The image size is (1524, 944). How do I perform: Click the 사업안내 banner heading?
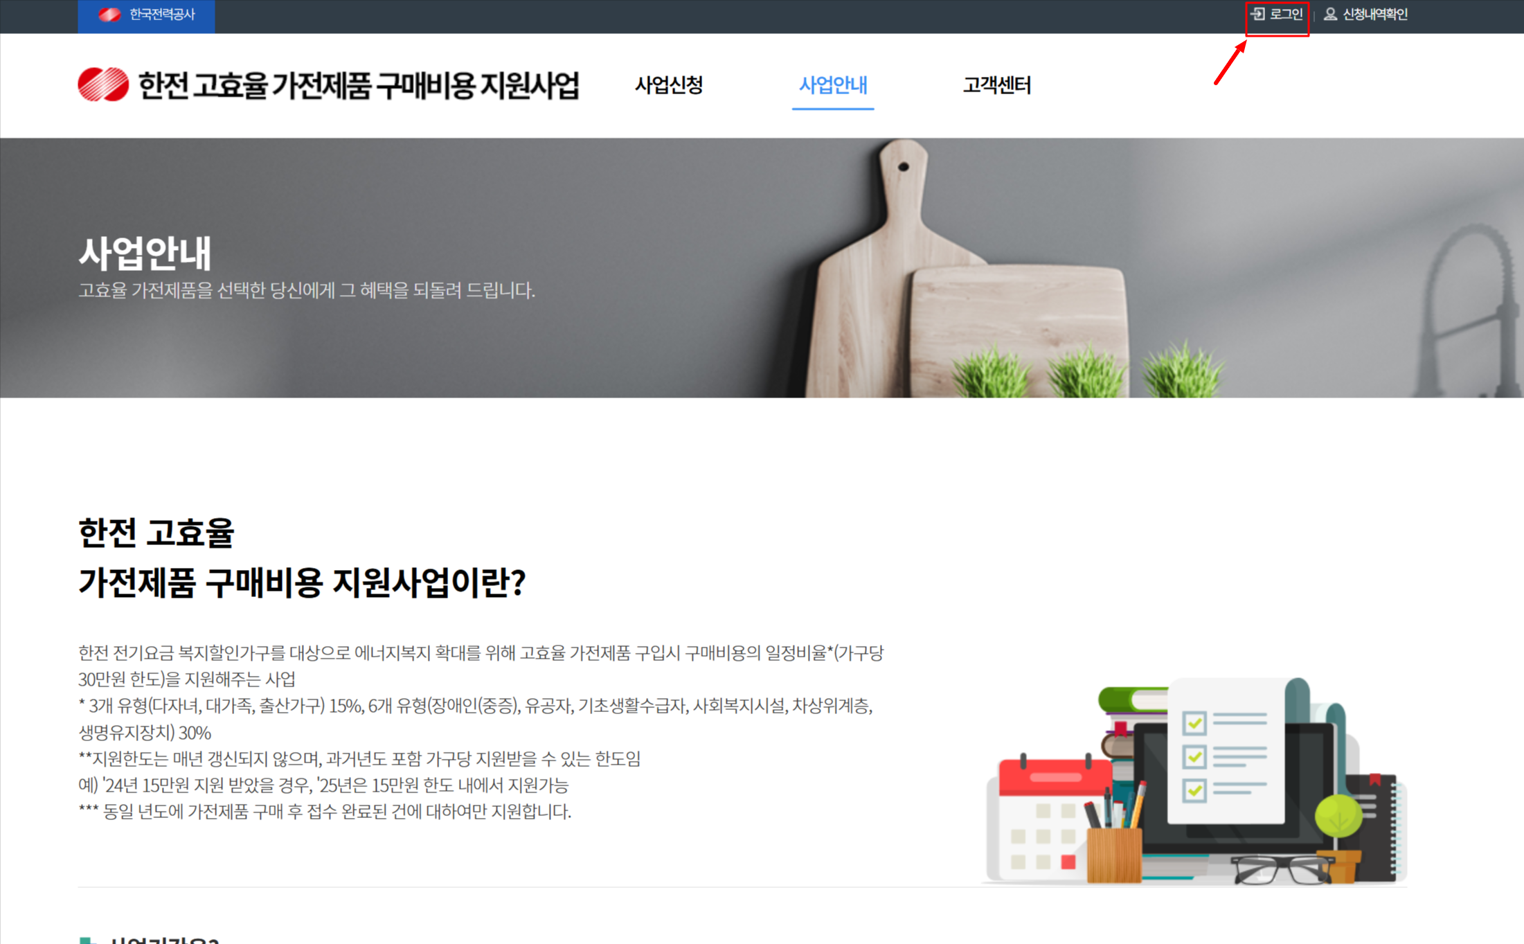point(145,253)
